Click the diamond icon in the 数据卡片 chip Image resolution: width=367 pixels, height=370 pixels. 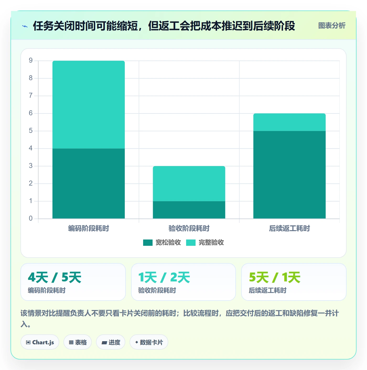pos(137,342)
